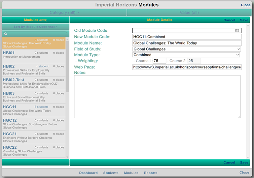Click the search magnifier icon in module list
Viewport: 254px width, 178px height.
coord(5,34)
